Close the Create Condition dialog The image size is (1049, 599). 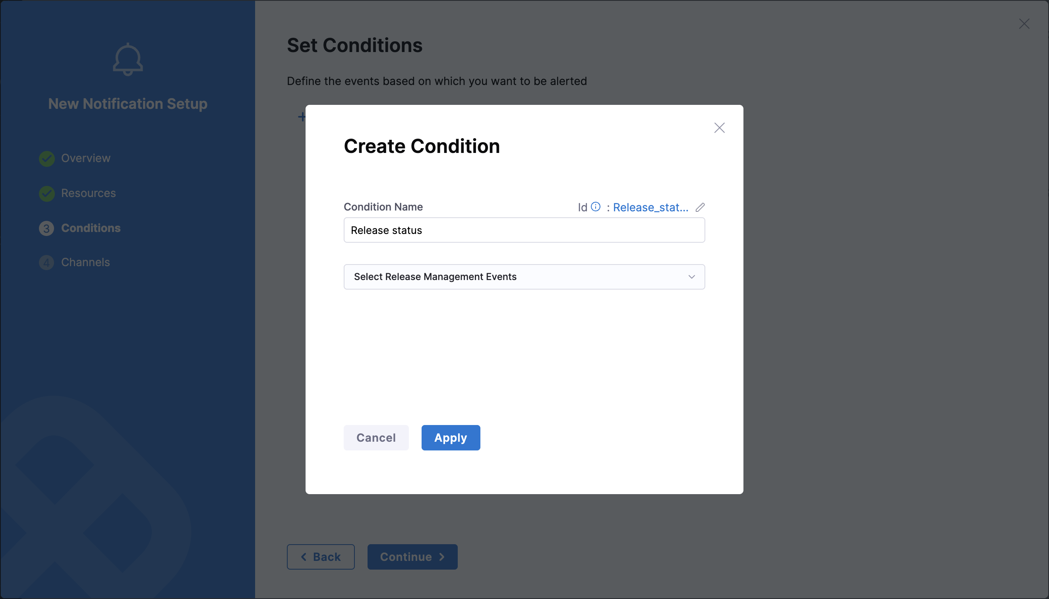tap(719, 128)
